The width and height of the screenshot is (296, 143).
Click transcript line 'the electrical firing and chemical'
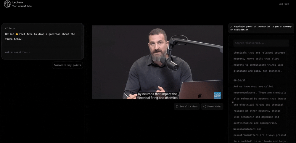pyautogui.click(x=258, y=105)
